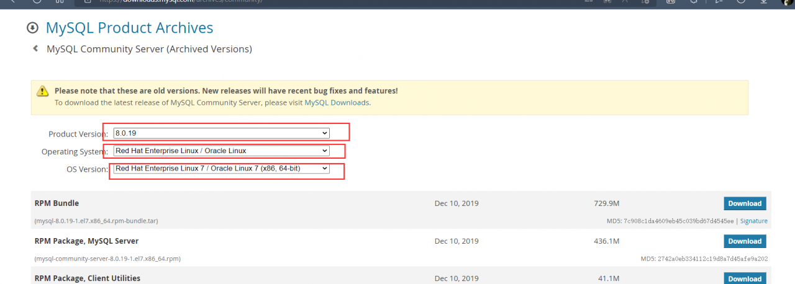Click the back arrow before MySQL Community Server
Viewport: 795px width, 284px height.
35,48
